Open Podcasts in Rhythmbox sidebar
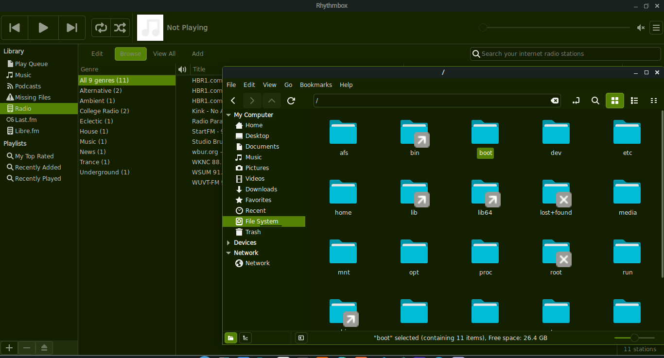664x358 pixels. click(28, 86)
